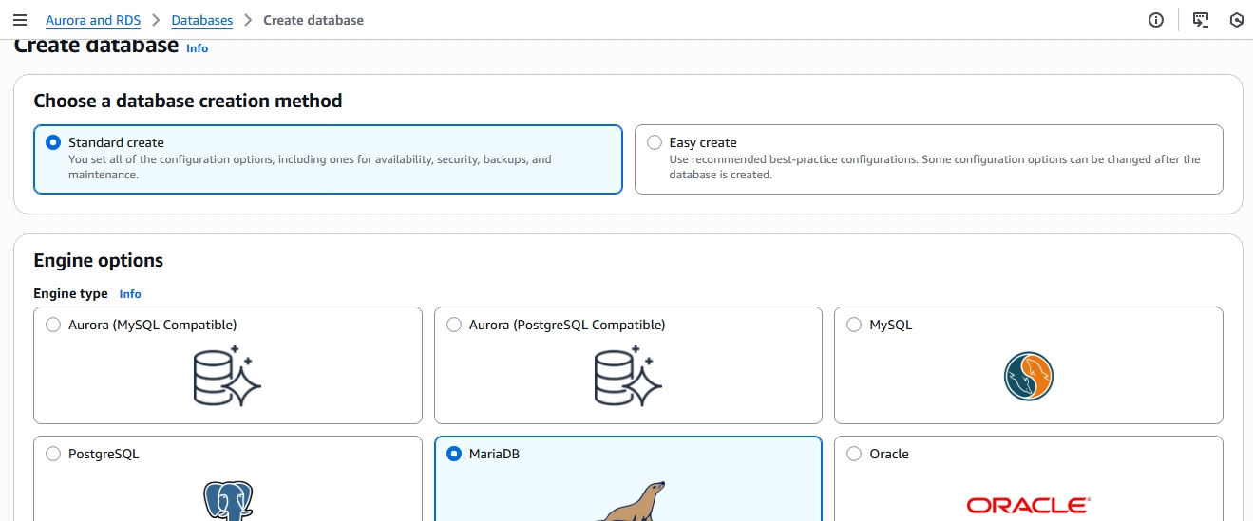Select Standard create method
The height and width of the screenshot is (521, 1253).
click(53, 142)
